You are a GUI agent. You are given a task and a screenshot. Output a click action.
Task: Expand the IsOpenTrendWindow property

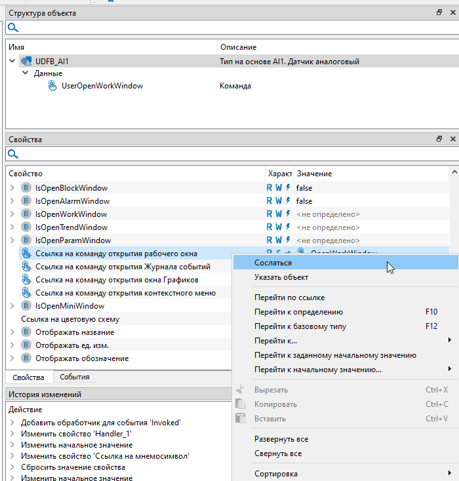coord(12,227)
